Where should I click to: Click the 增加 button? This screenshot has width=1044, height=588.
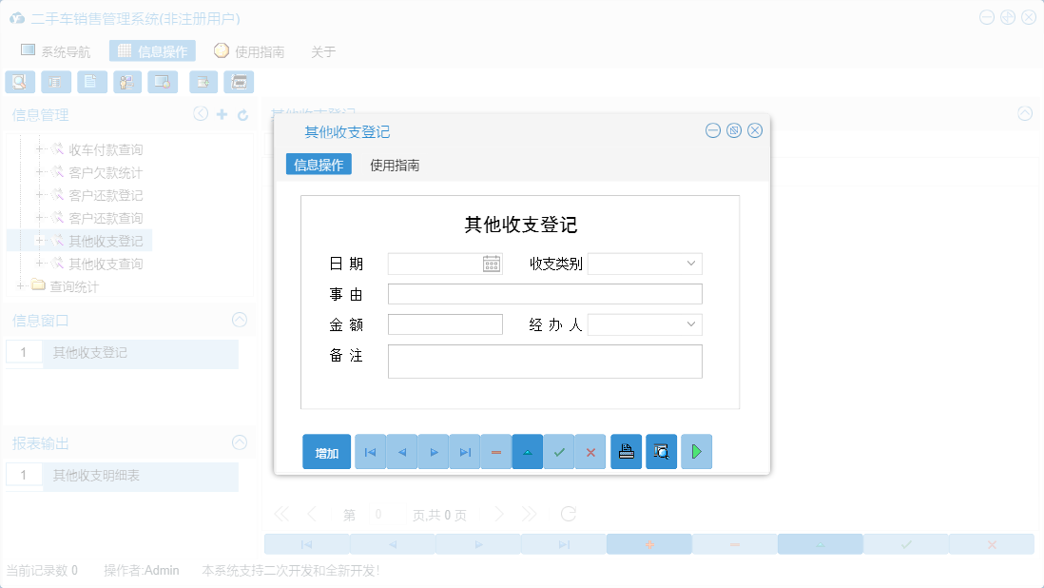326,451
